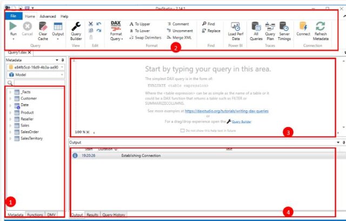This screenshot has width=346, height=221.
Task: Switch to the Home ribbon tab
Action: point(30,16)
